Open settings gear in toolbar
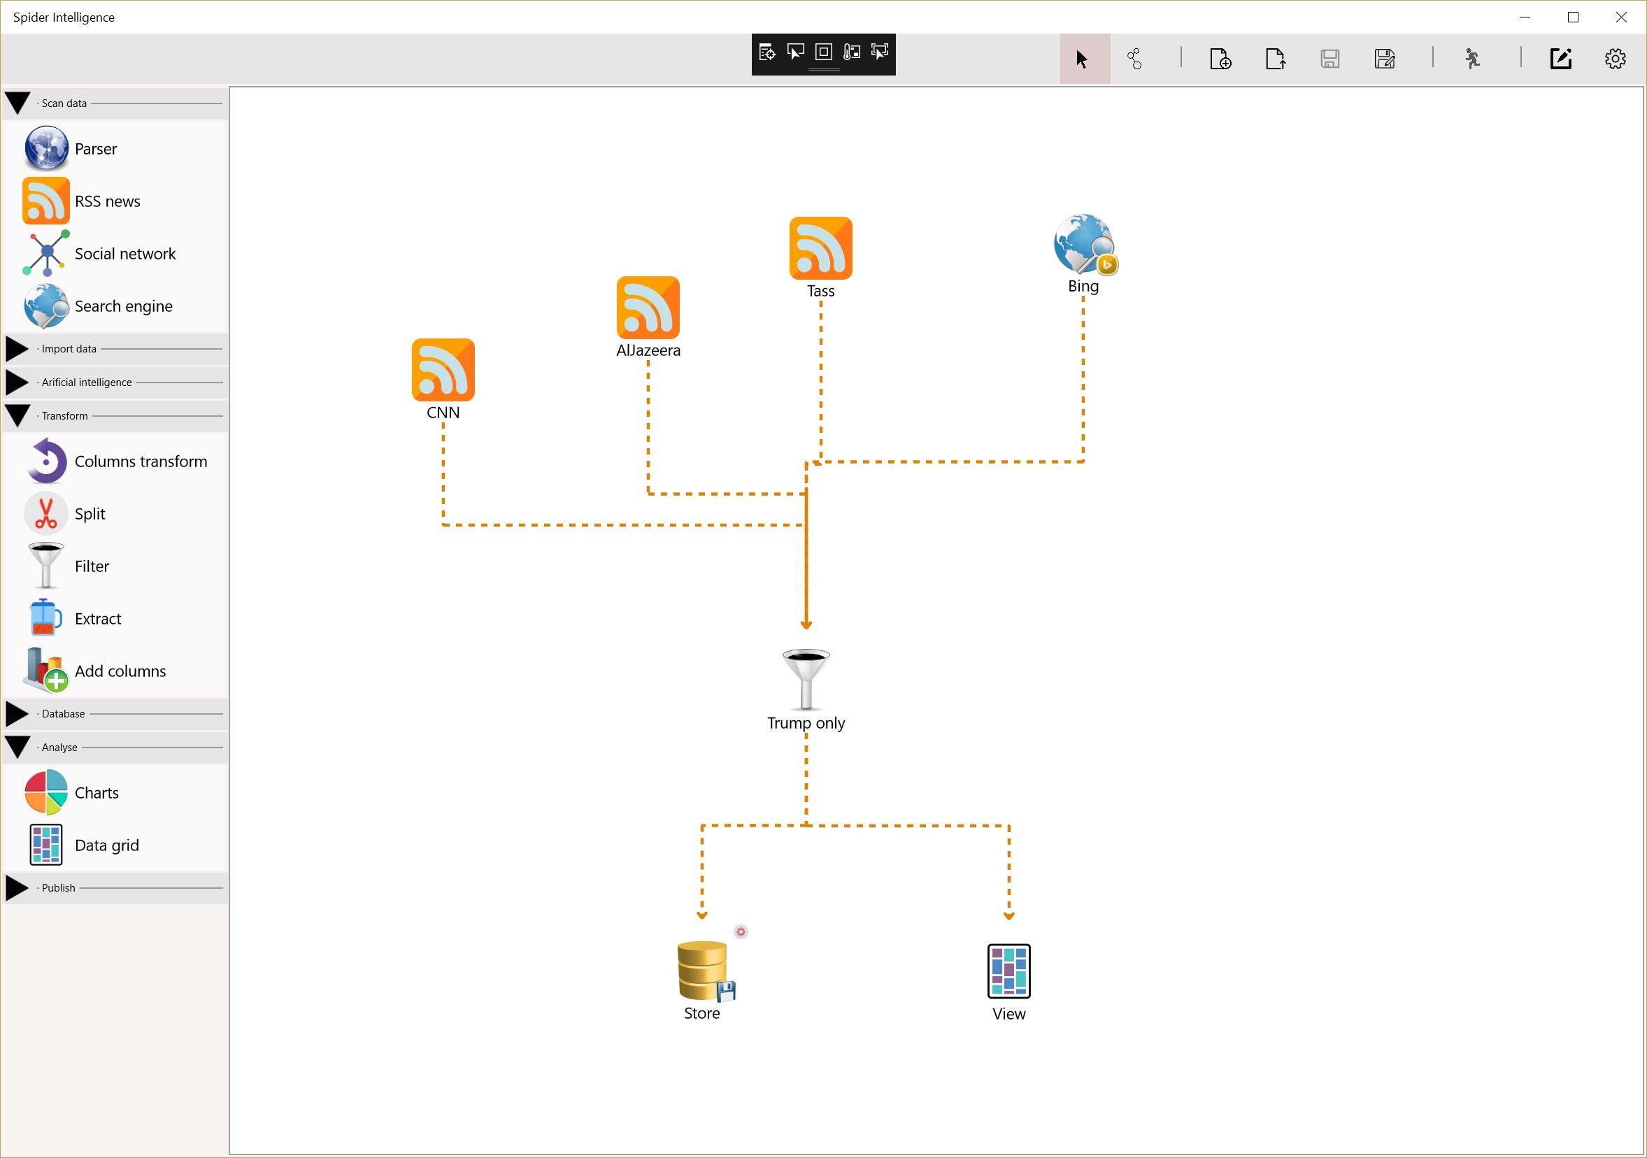Viewport: 1647px width, 1158px height. coord(1615,59)
